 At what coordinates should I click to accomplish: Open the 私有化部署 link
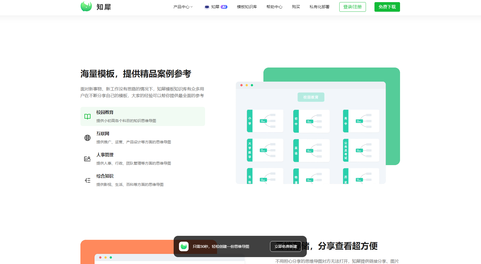pos(319,7)
